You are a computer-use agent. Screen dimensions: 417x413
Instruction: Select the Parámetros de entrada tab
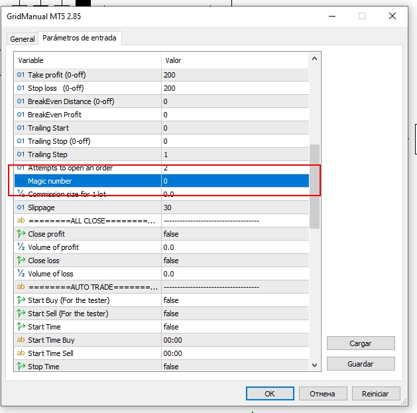pyautogui.click(x=80, y=38)
